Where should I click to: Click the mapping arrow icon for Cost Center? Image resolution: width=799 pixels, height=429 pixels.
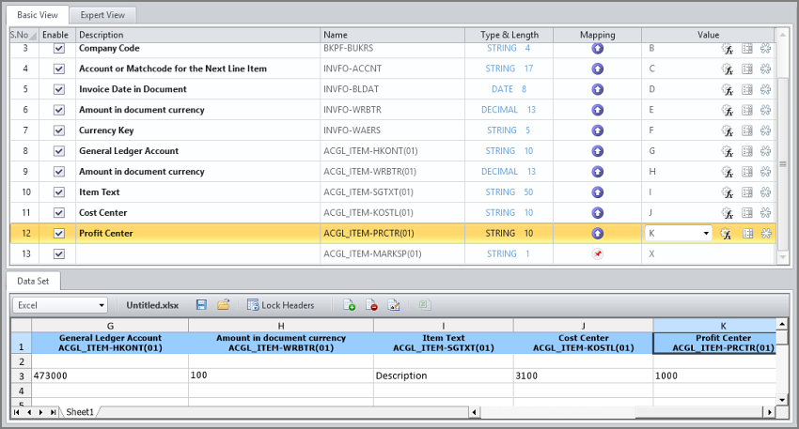click(x=597, y=213)
